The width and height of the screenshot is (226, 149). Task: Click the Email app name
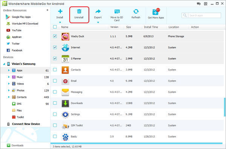pos(74,81)
